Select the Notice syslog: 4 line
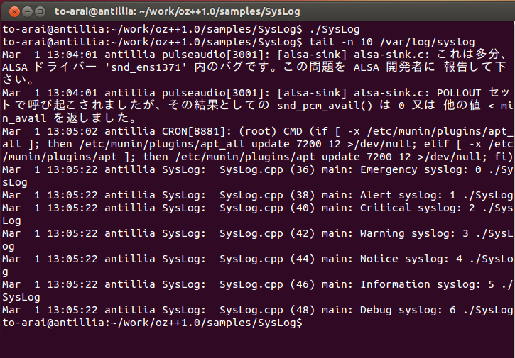Image resolution: width=515 pixels, height=358 pixels. coord(257,266)
